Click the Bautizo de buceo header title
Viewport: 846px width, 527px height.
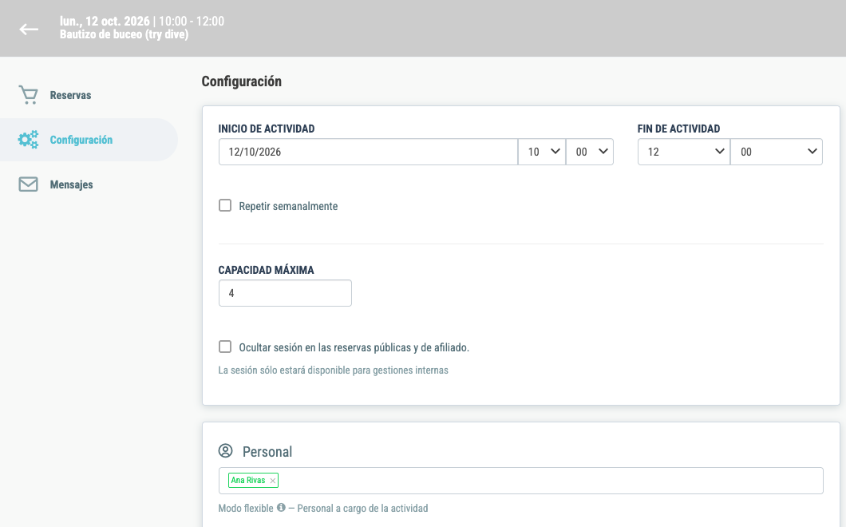click(124, 34)
